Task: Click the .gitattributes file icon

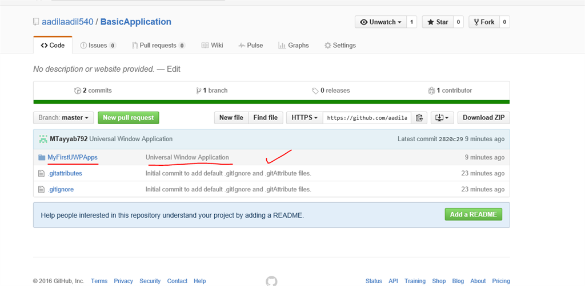Action: 41,173
